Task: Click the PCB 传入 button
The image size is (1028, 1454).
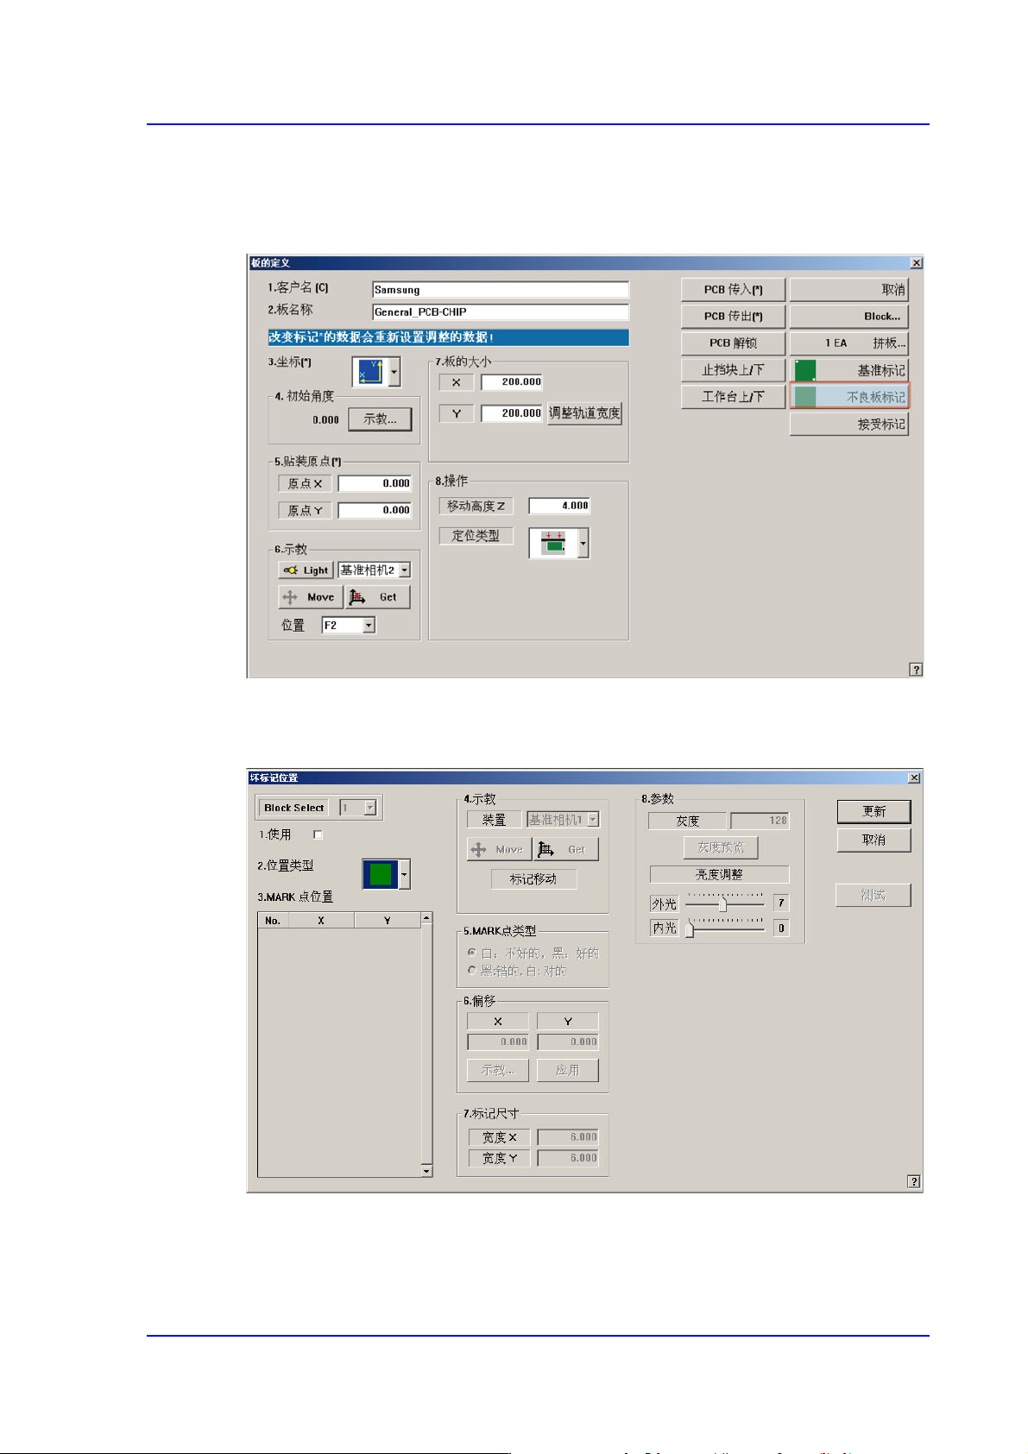Action: point(733,290)
